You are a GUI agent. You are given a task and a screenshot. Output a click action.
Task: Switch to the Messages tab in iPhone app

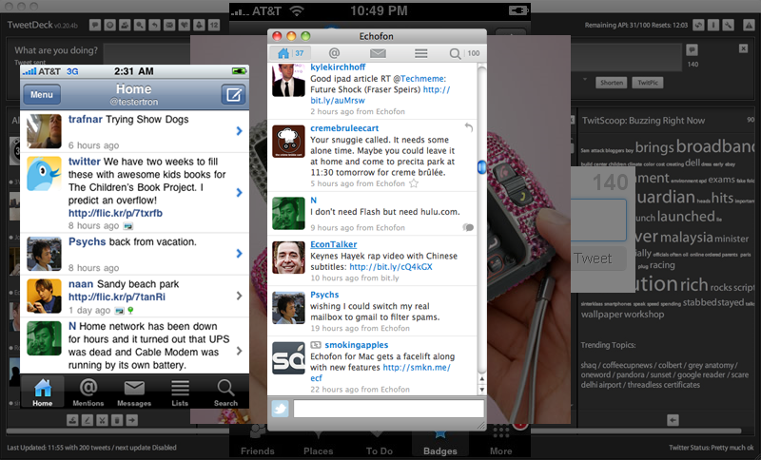coord(134,392)
